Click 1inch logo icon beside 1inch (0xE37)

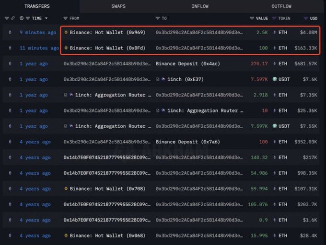[x=163, y=79]
